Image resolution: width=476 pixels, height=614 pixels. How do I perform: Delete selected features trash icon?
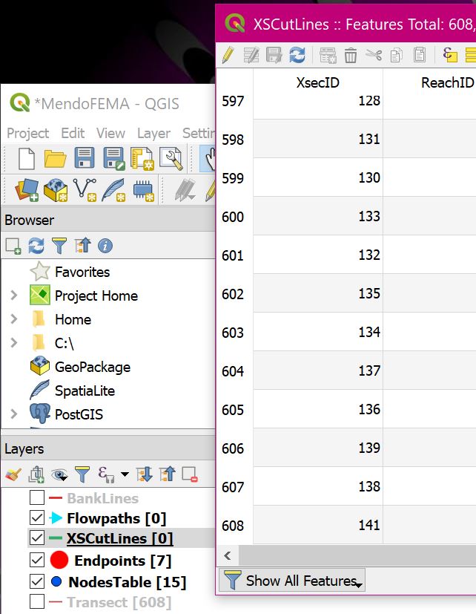[x=351, y=55]
